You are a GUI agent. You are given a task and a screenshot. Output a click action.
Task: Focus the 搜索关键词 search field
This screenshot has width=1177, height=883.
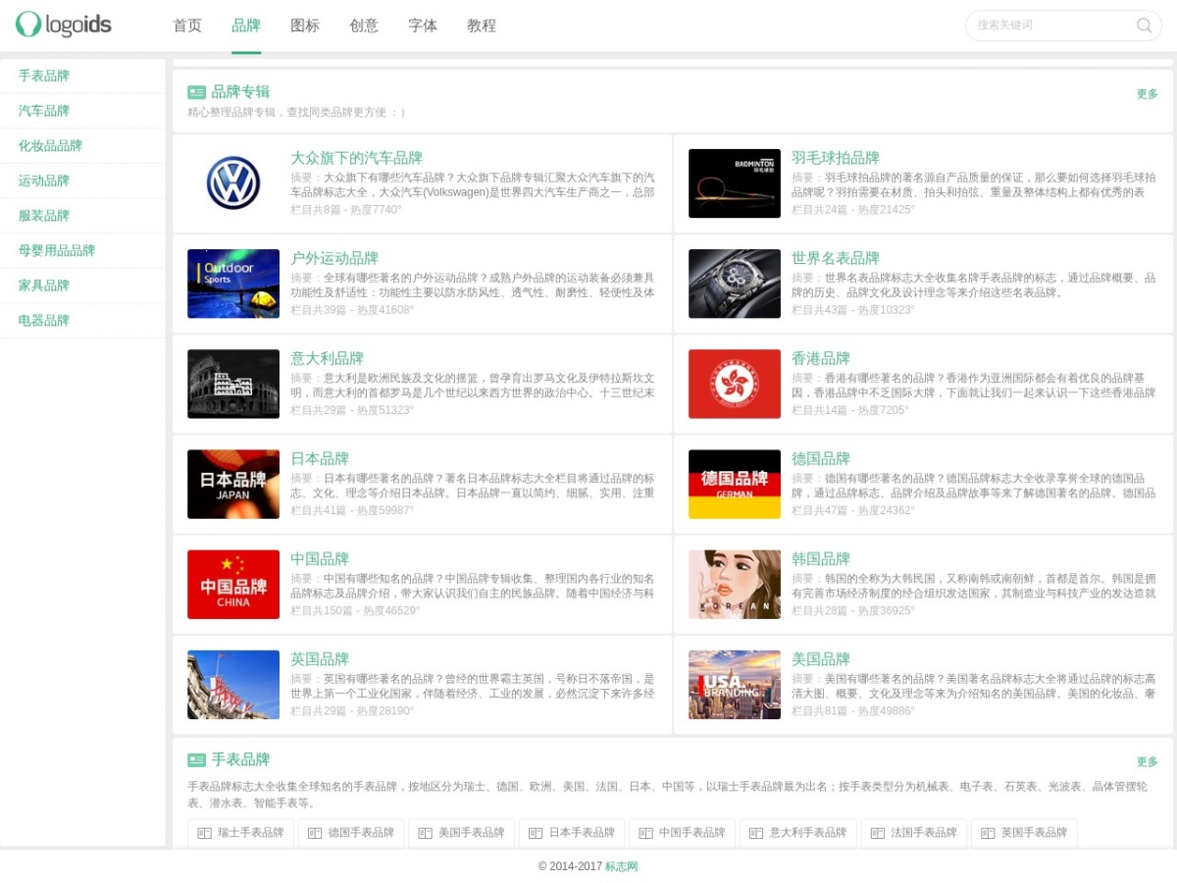[1049, 26]
